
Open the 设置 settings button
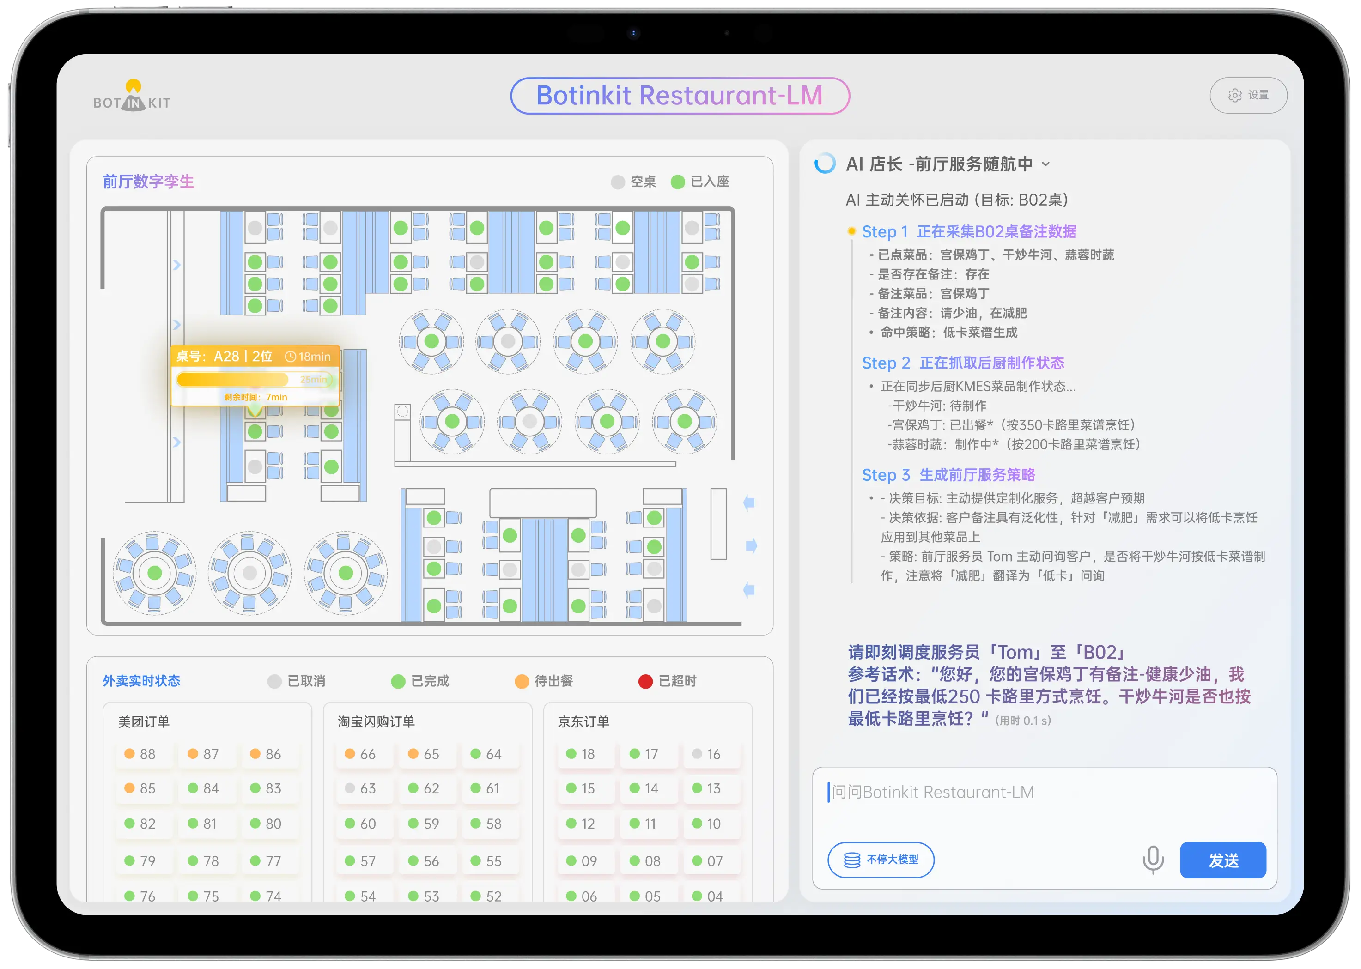[x=1248, y=96]
